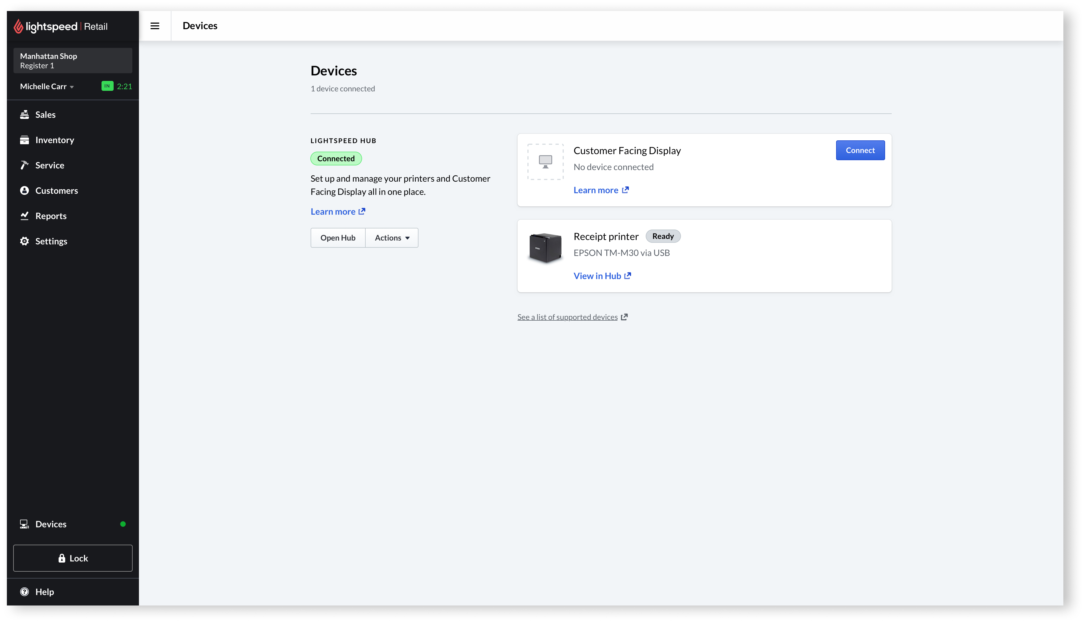Image resolution: width=1084 pixels, height=622 pixels.
Task: Click external-link icon after supported devices link
Action: (x=624, y=317)
